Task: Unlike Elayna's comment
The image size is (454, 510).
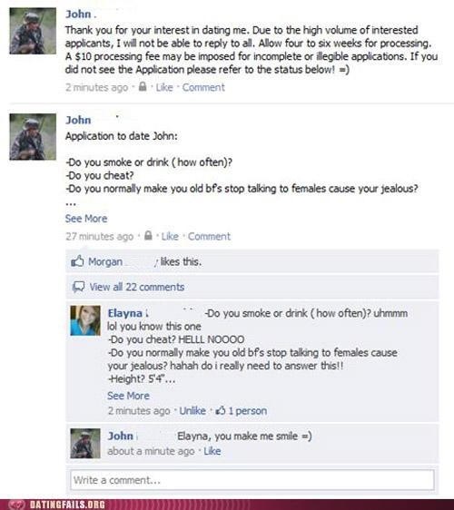Action: point(192,411)
